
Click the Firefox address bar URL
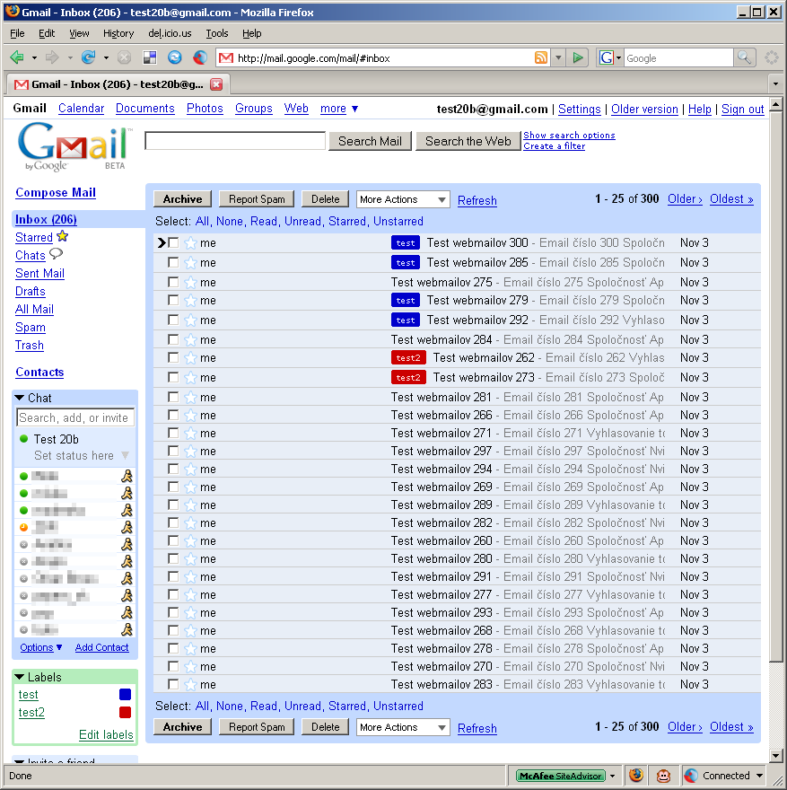pyautogui.click(x=314, y=58)
